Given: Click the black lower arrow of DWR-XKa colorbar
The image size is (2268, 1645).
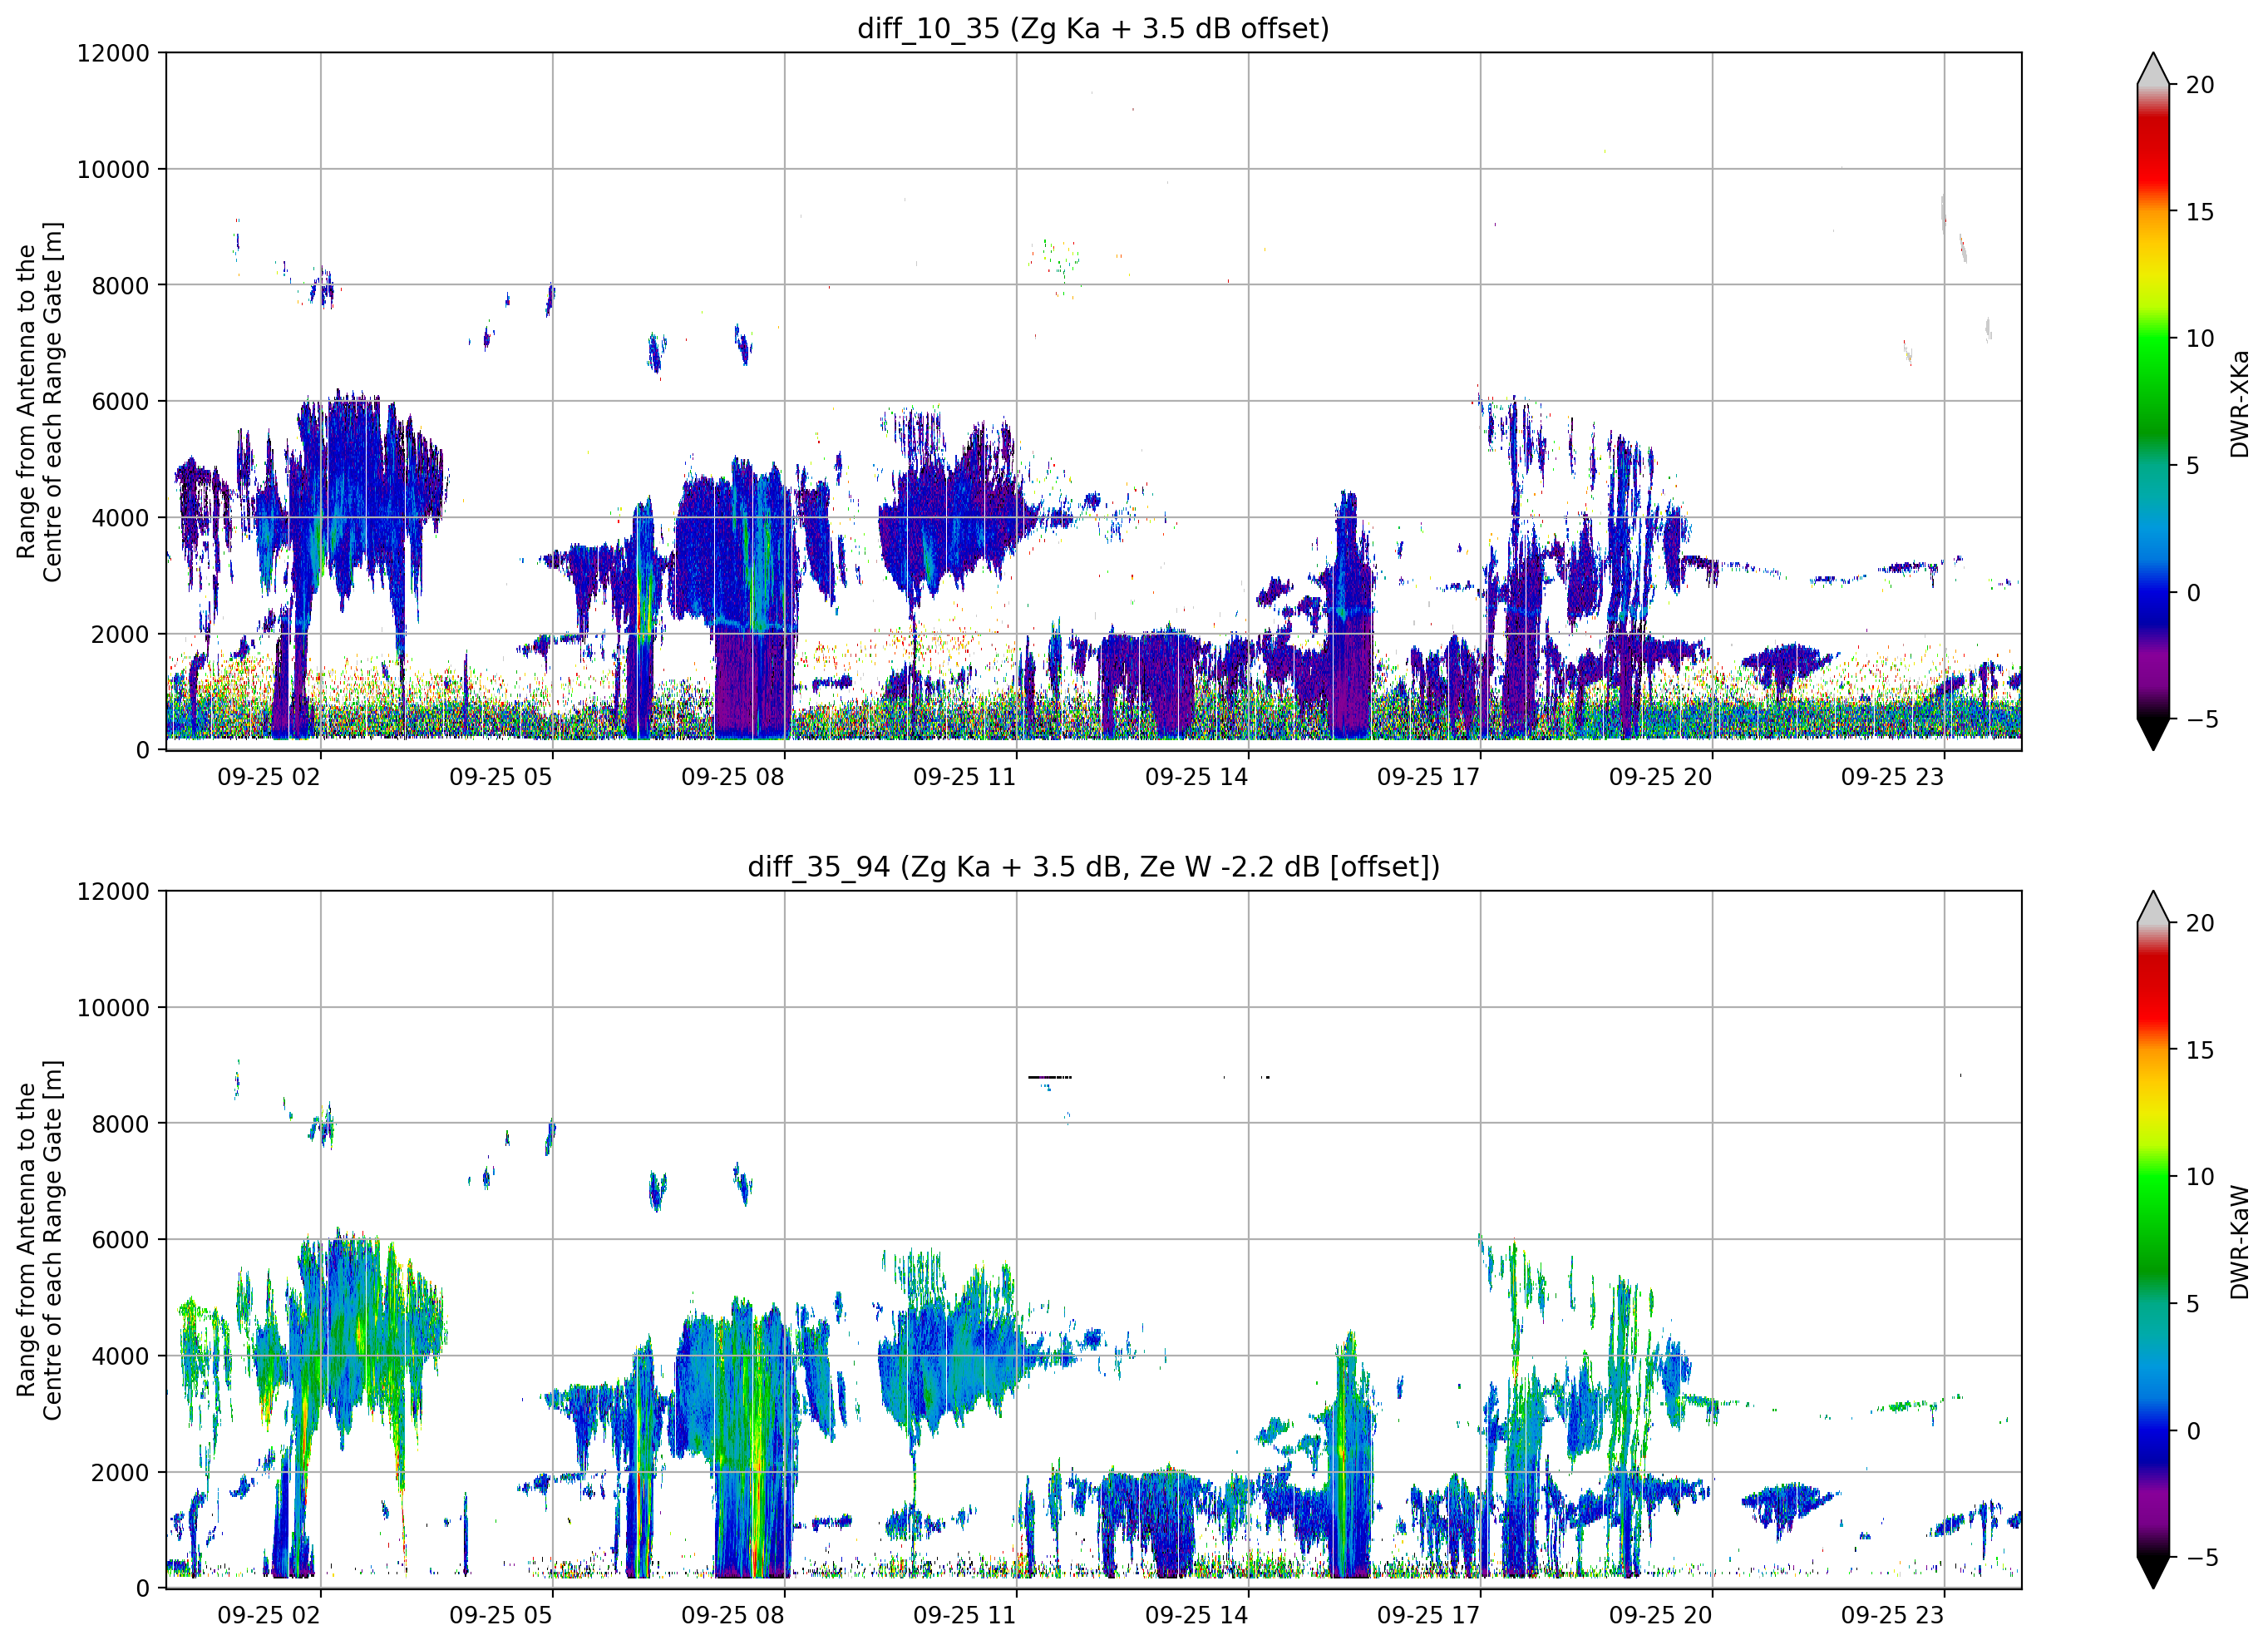Looking at the screenshot, I should 2153,733.
